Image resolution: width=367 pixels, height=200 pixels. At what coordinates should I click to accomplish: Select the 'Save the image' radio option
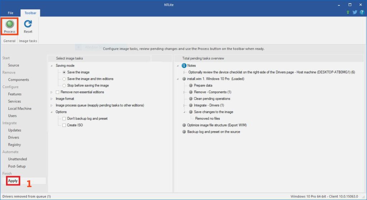tap(64, 72)
